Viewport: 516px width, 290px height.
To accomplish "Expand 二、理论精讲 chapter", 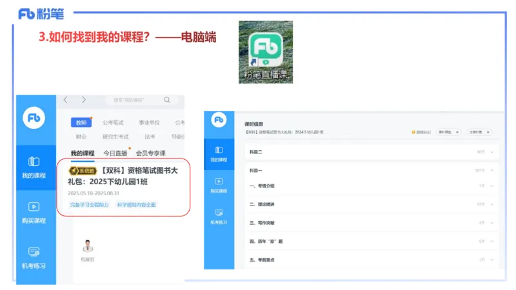I will point(372,204).
